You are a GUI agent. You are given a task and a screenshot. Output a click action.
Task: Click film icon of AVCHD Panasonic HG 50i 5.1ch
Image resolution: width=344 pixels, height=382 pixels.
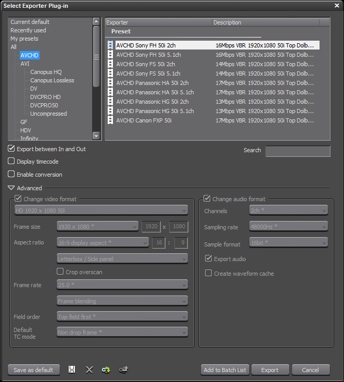point(110,111)
